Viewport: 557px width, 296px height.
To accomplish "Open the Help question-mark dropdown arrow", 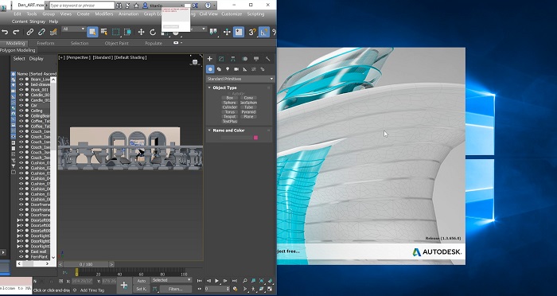I will point(214,6).
